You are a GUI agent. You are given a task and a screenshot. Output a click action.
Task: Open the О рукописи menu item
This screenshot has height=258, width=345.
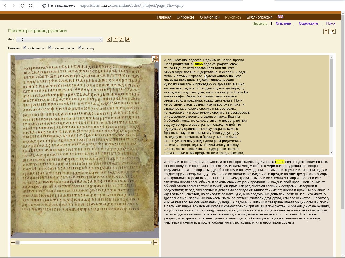click(210, 17)
